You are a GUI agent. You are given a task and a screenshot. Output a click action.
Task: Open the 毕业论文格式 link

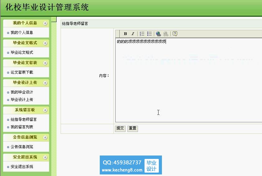22,52
